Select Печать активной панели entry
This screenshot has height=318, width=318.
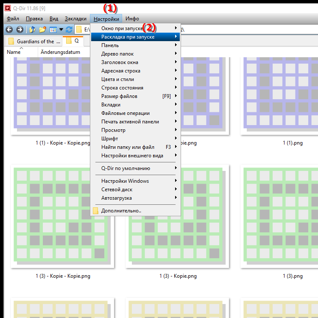136,122
